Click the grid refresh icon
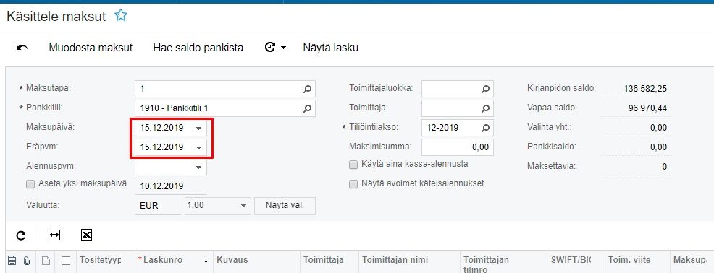Image resolution: width=714 pixels, height=273 pixels. tap(21, 235)
